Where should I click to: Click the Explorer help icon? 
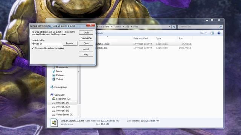point(219,33)
